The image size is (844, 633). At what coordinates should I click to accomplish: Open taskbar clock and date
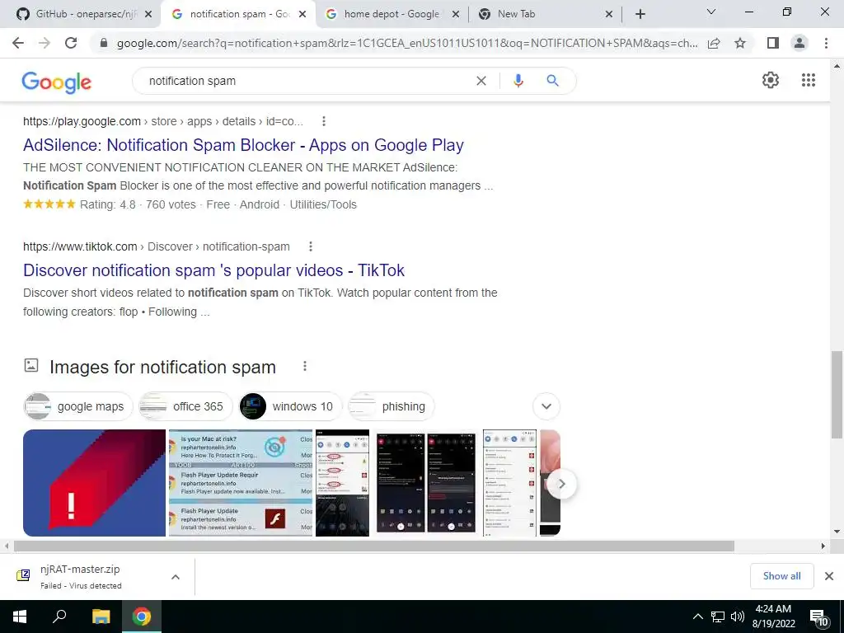773,617
